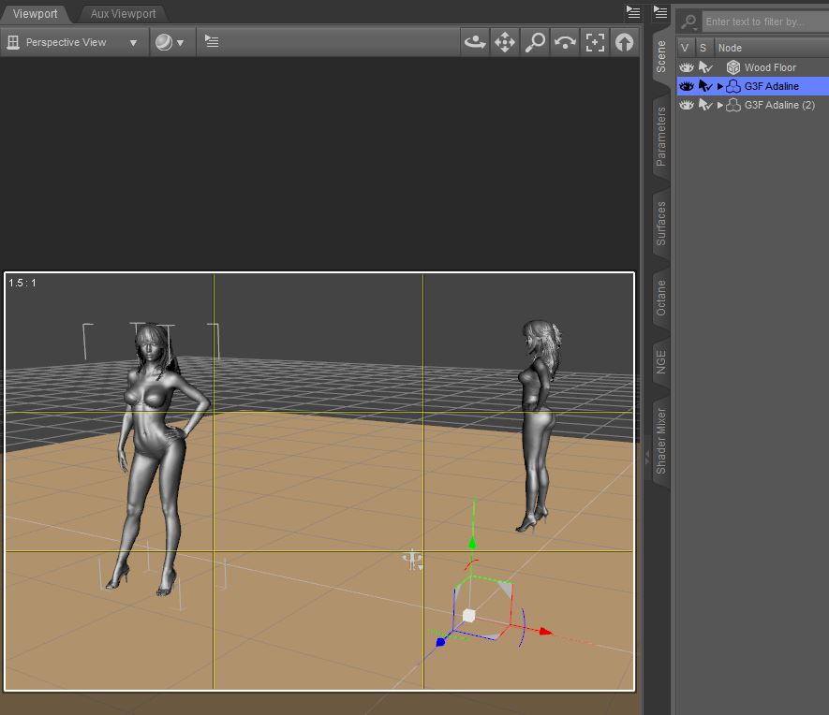
Task: Toggle visibility of G3F Adaline (2)
Action: click(687, 105)
